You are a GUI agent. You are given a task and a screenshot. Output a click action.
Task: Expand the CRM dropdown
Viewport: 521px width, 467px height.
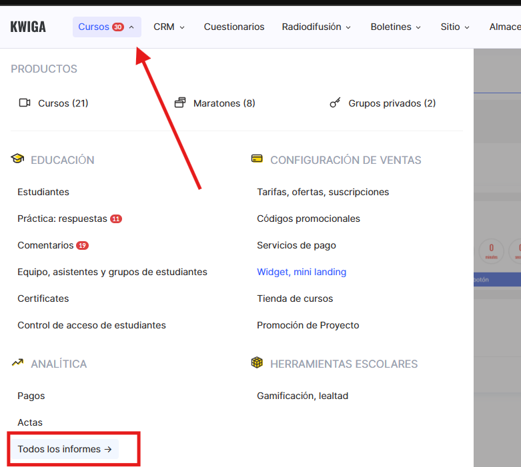[x=169, y=27]
